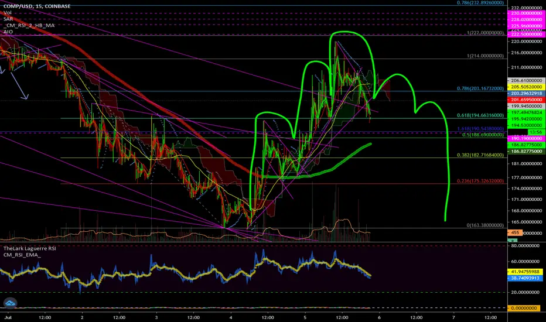Click the 0.786(203.16732000) Fibonacci label
Screen dimensions: 546x322
[x=480, y=88]
